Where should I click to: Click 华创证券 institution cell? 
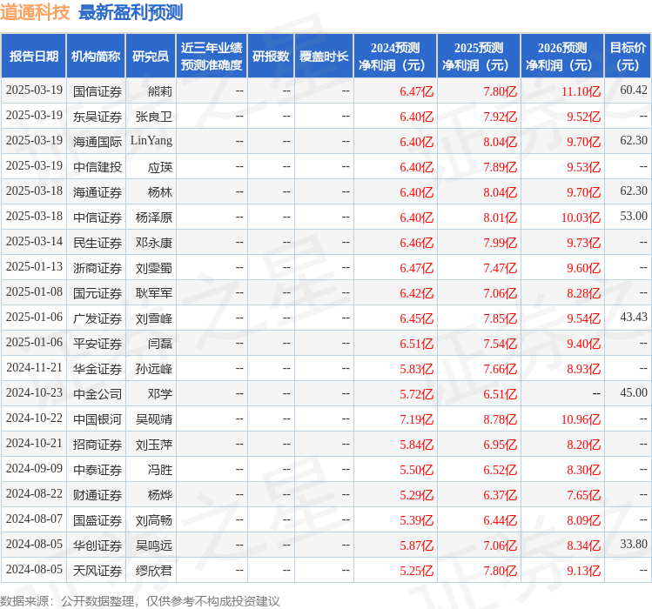coord(97,545)
